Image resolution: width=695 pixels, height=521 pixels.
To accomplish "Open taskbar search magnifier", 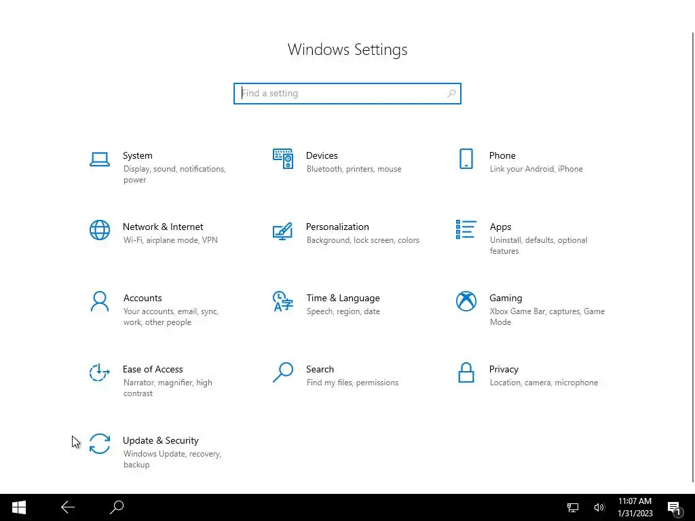I will click(x=117, y=507).
